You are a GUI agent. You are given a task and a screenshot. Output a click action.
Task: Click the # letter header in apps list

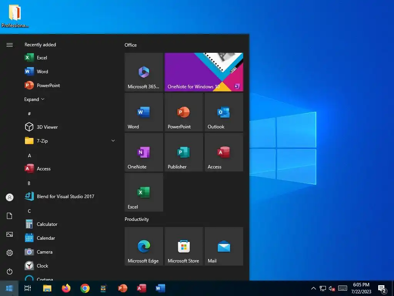(29, 114)
